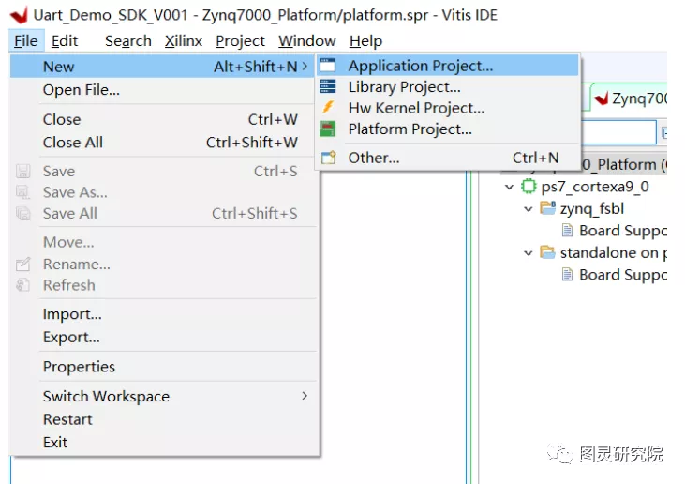Image resolution: width=685 pixels, height=484 pixels.
Task: Choose Close All entry
Action: coord(162,142)
